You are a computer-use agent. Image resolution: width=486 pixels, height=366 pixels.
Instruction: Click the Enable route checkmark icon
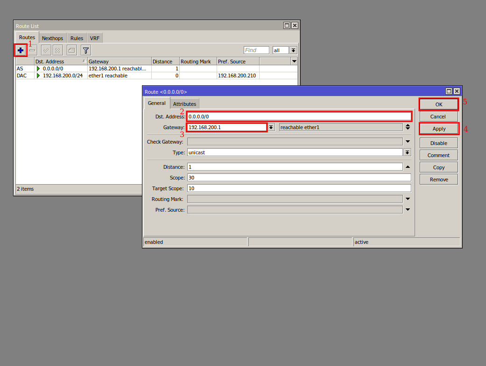[46, 50]
